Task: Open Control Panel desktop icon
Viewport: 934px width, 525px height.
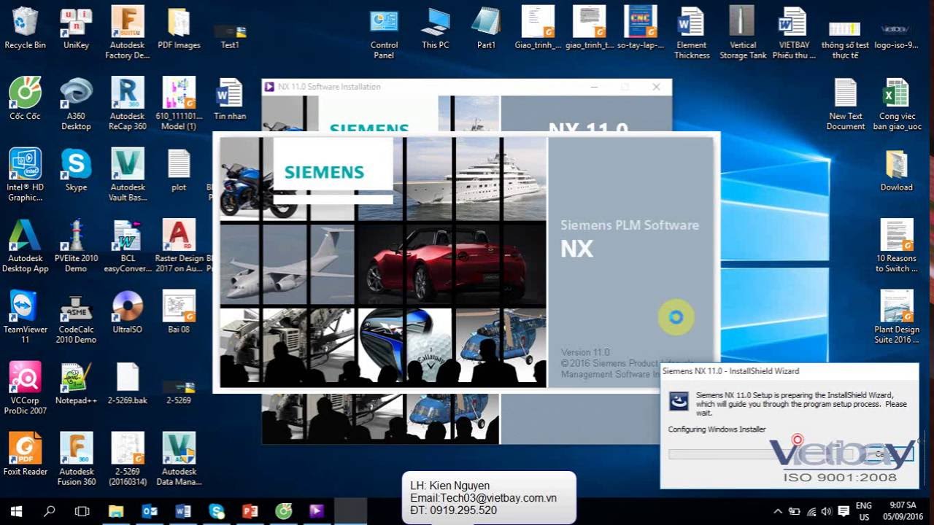Action: point(384,33)
